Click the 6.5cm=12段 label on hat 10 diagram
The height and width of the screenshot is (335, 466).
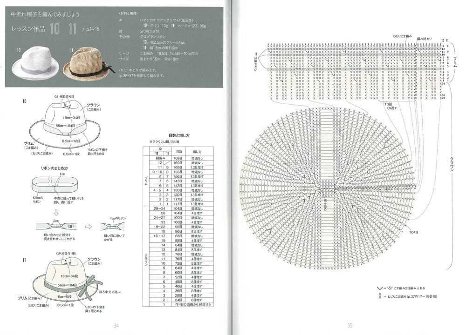71,141
